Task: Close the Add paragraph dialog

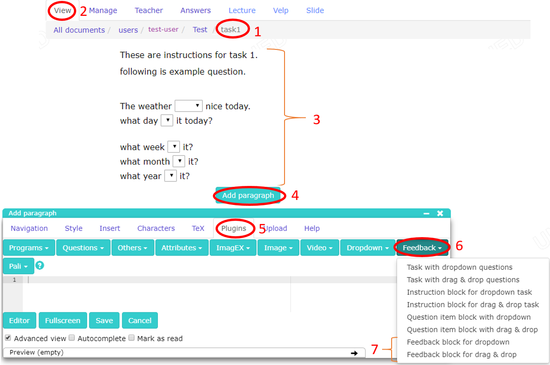Action: [x=440, y=214]
